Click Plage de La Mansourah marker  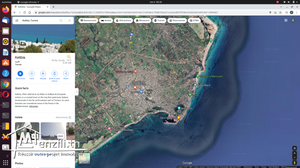coord(198,76)
